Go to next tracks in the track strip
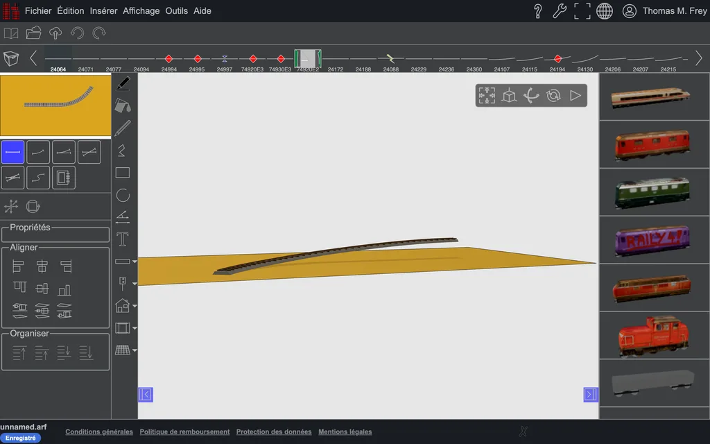The width and height of the screenshot is (710, 444). [x=699, y=58]
